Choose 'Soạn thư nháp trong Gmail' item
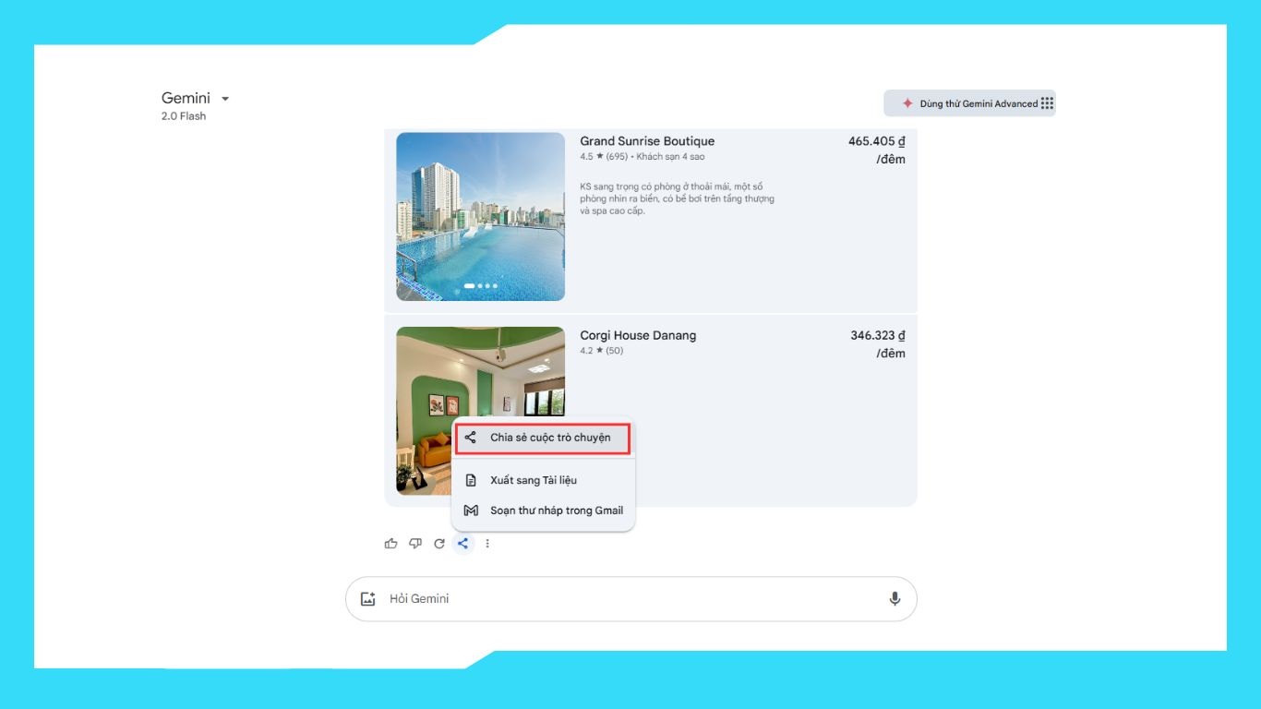1261x709 pixels. coord(543,511)
